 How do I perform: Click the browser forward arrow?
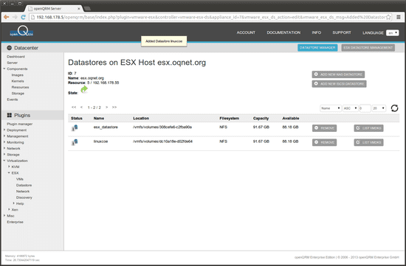[x=15, y=18]
